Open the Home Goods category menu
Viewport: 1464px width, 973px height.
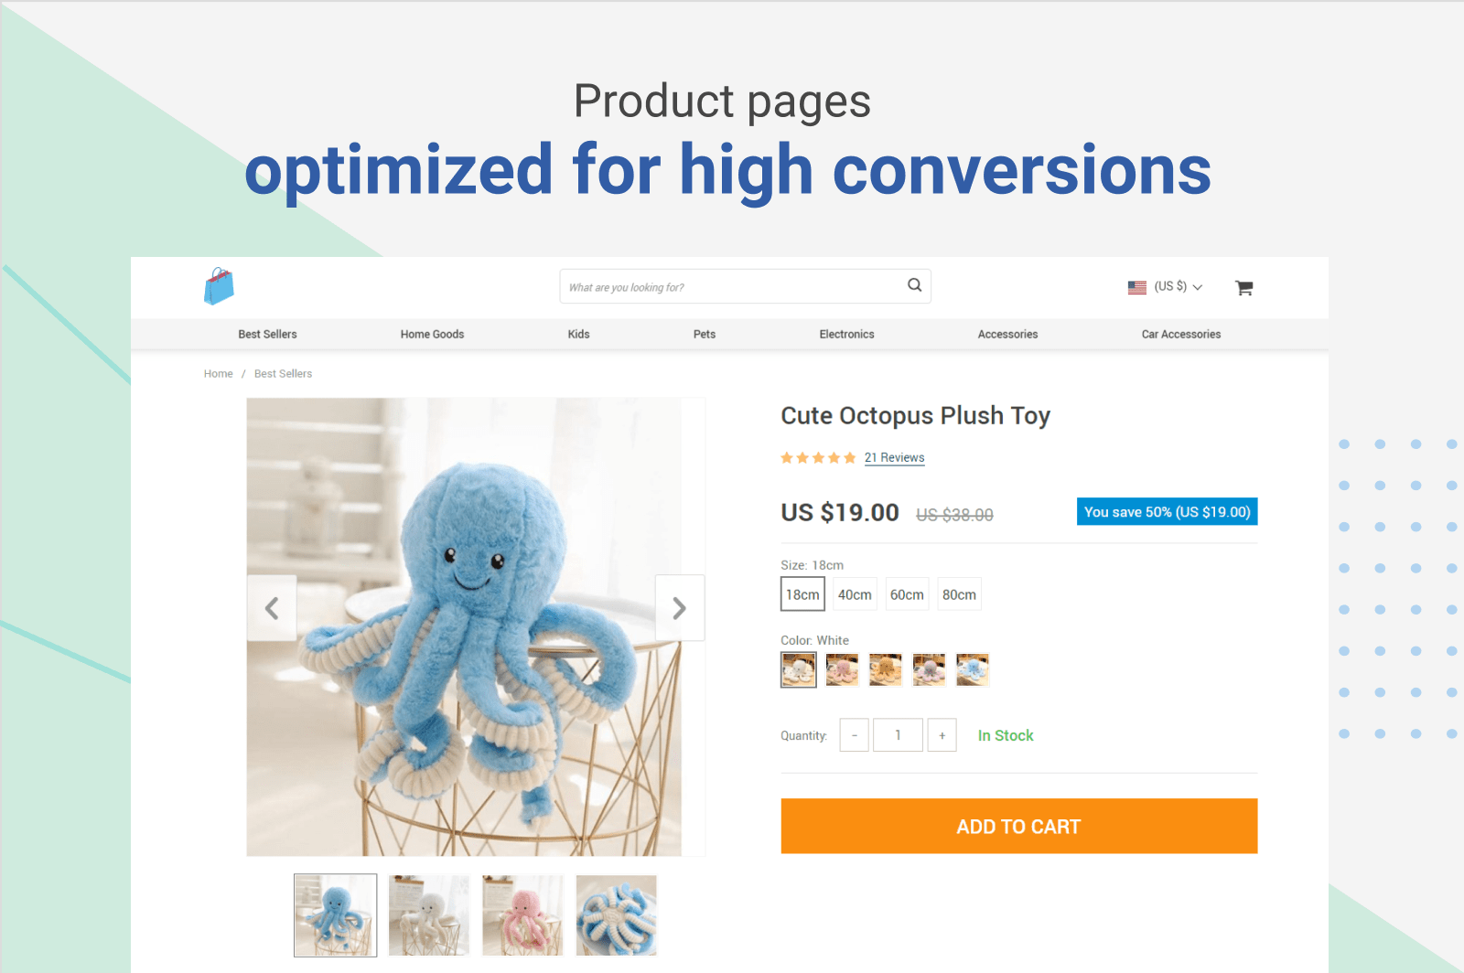(x=432, y=335)
